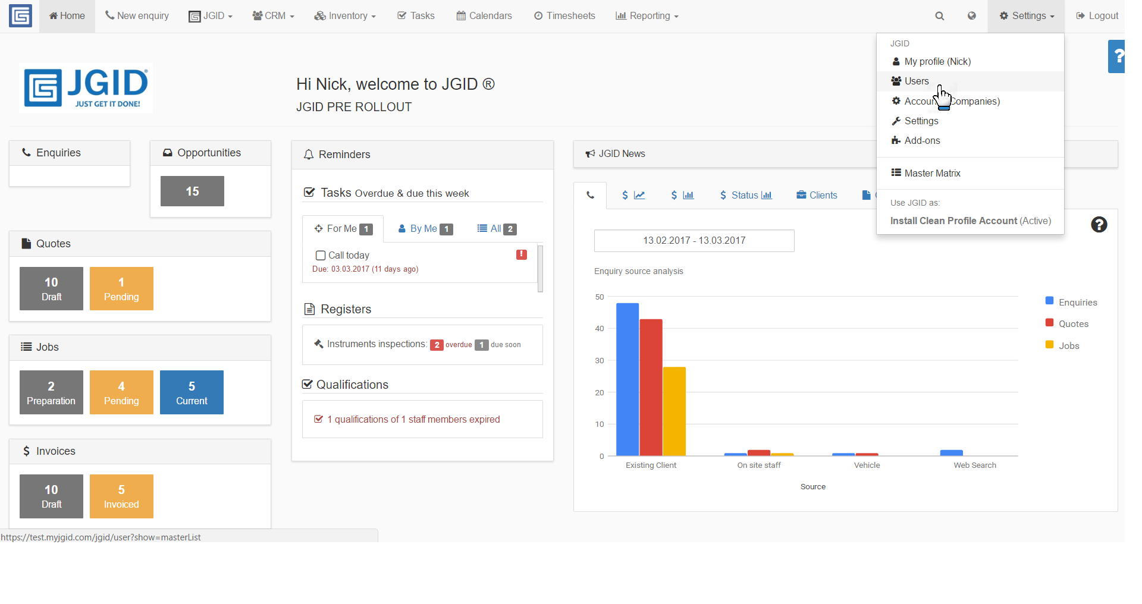
Task: Select Install Clean Profile Account
Action: 970,221
